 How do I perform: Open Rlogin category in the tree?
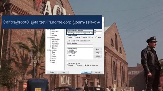point(54,58)
